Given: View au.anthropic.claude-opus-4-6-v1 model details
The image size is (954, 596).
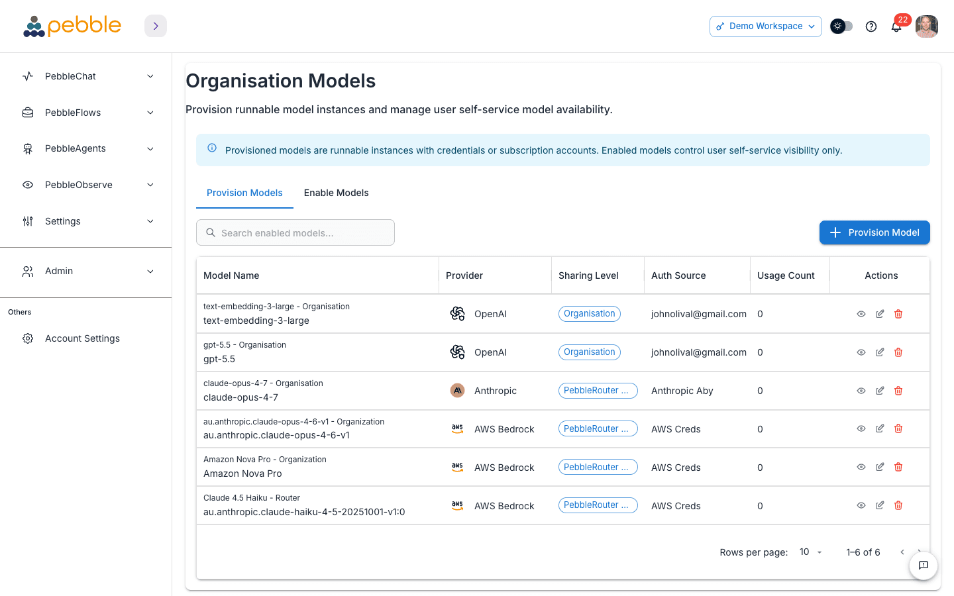Looking at the screenshot, I should pos(861,428).
